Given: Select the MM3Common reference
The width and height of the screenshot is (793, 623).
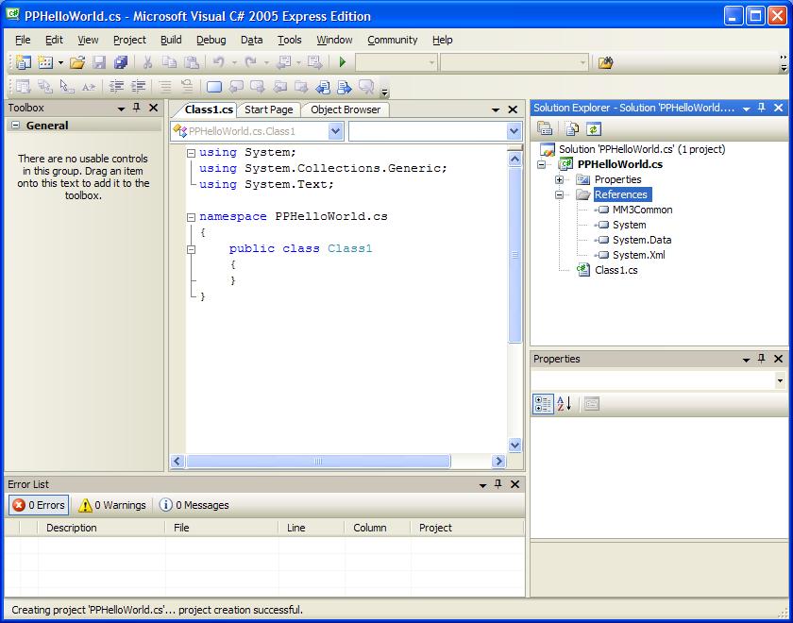Looking at the screenshot, I should (x=642, y=210).
